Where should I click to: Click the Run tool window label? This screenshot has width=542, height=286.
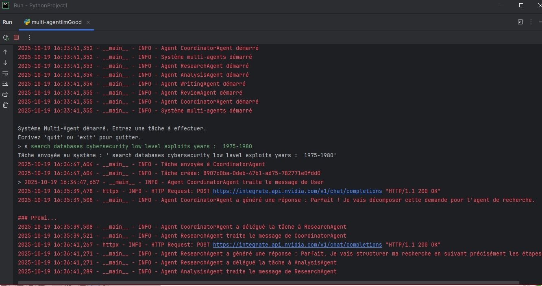(x=7, y=22)
